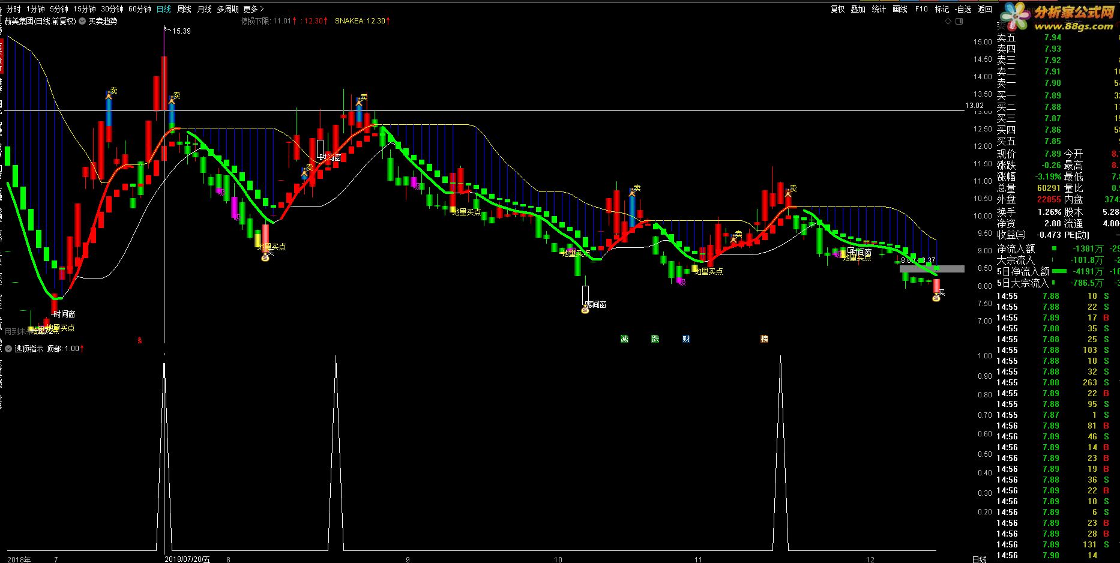Click the 收益(三) value -0.473
Viewport: 1120px width, 563px height.
pos(1049,235)
